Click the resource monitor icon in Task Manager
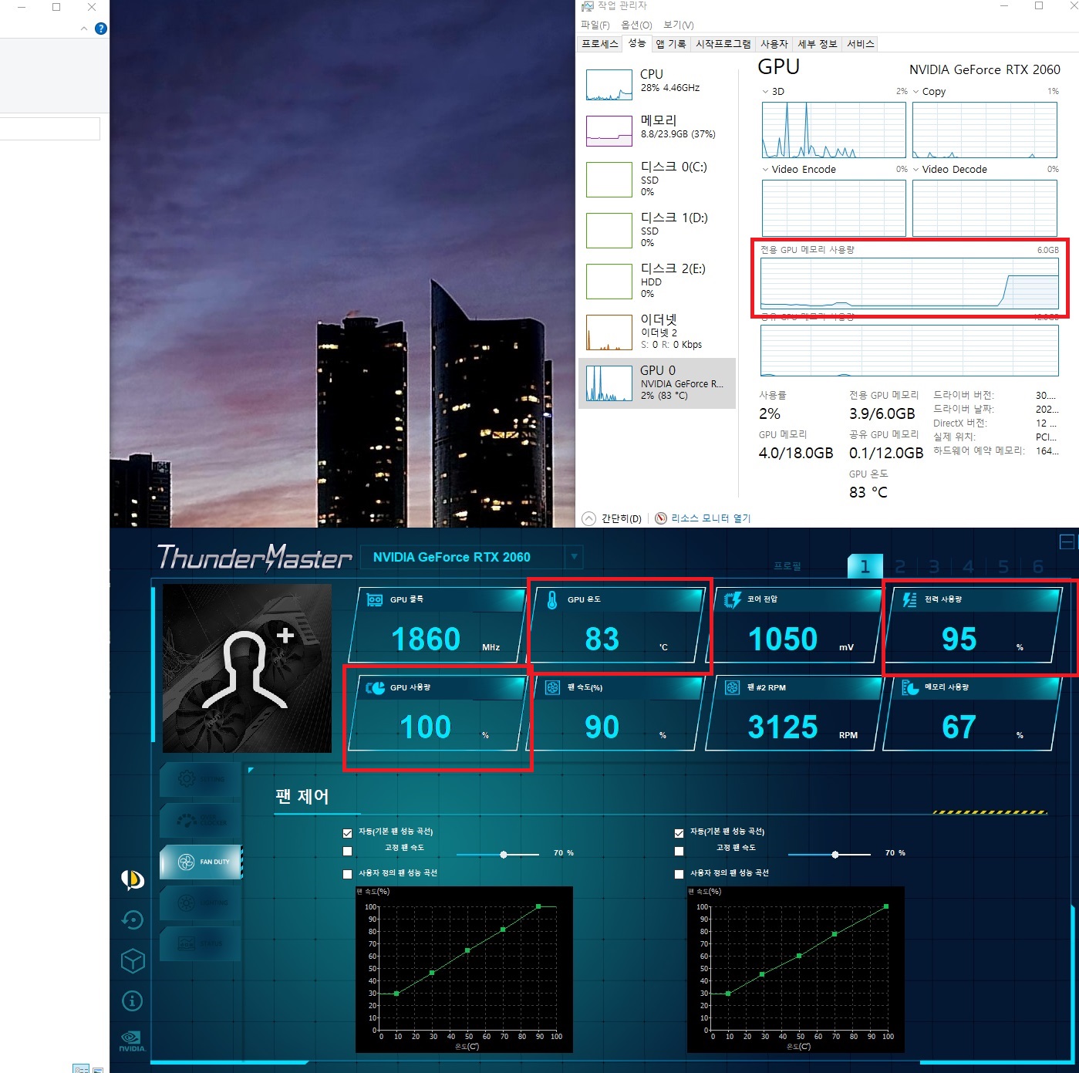The width and height of the screenshot is (1079, 1073). [x=661, y=518]
